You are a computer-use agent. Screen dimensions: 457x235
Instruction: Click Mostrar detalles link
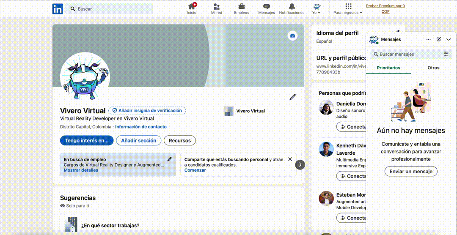pos(81,170)
